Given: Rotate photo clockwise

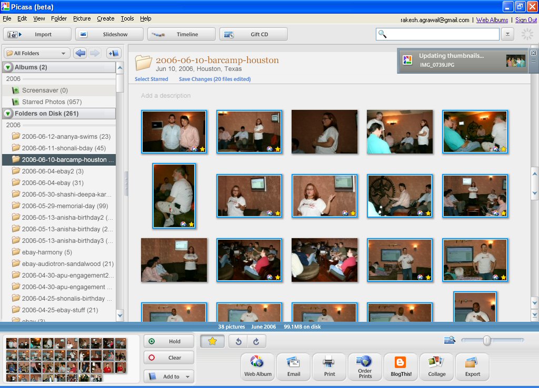Looking at the screenshot, I should tap(256, 341).
